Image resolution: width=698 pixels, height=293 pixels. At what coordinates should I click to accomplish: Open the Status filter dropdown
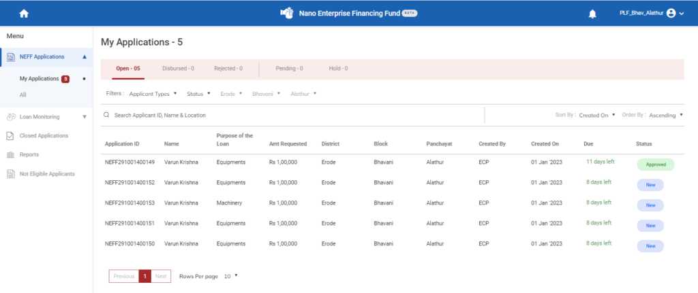coord(198,94)
